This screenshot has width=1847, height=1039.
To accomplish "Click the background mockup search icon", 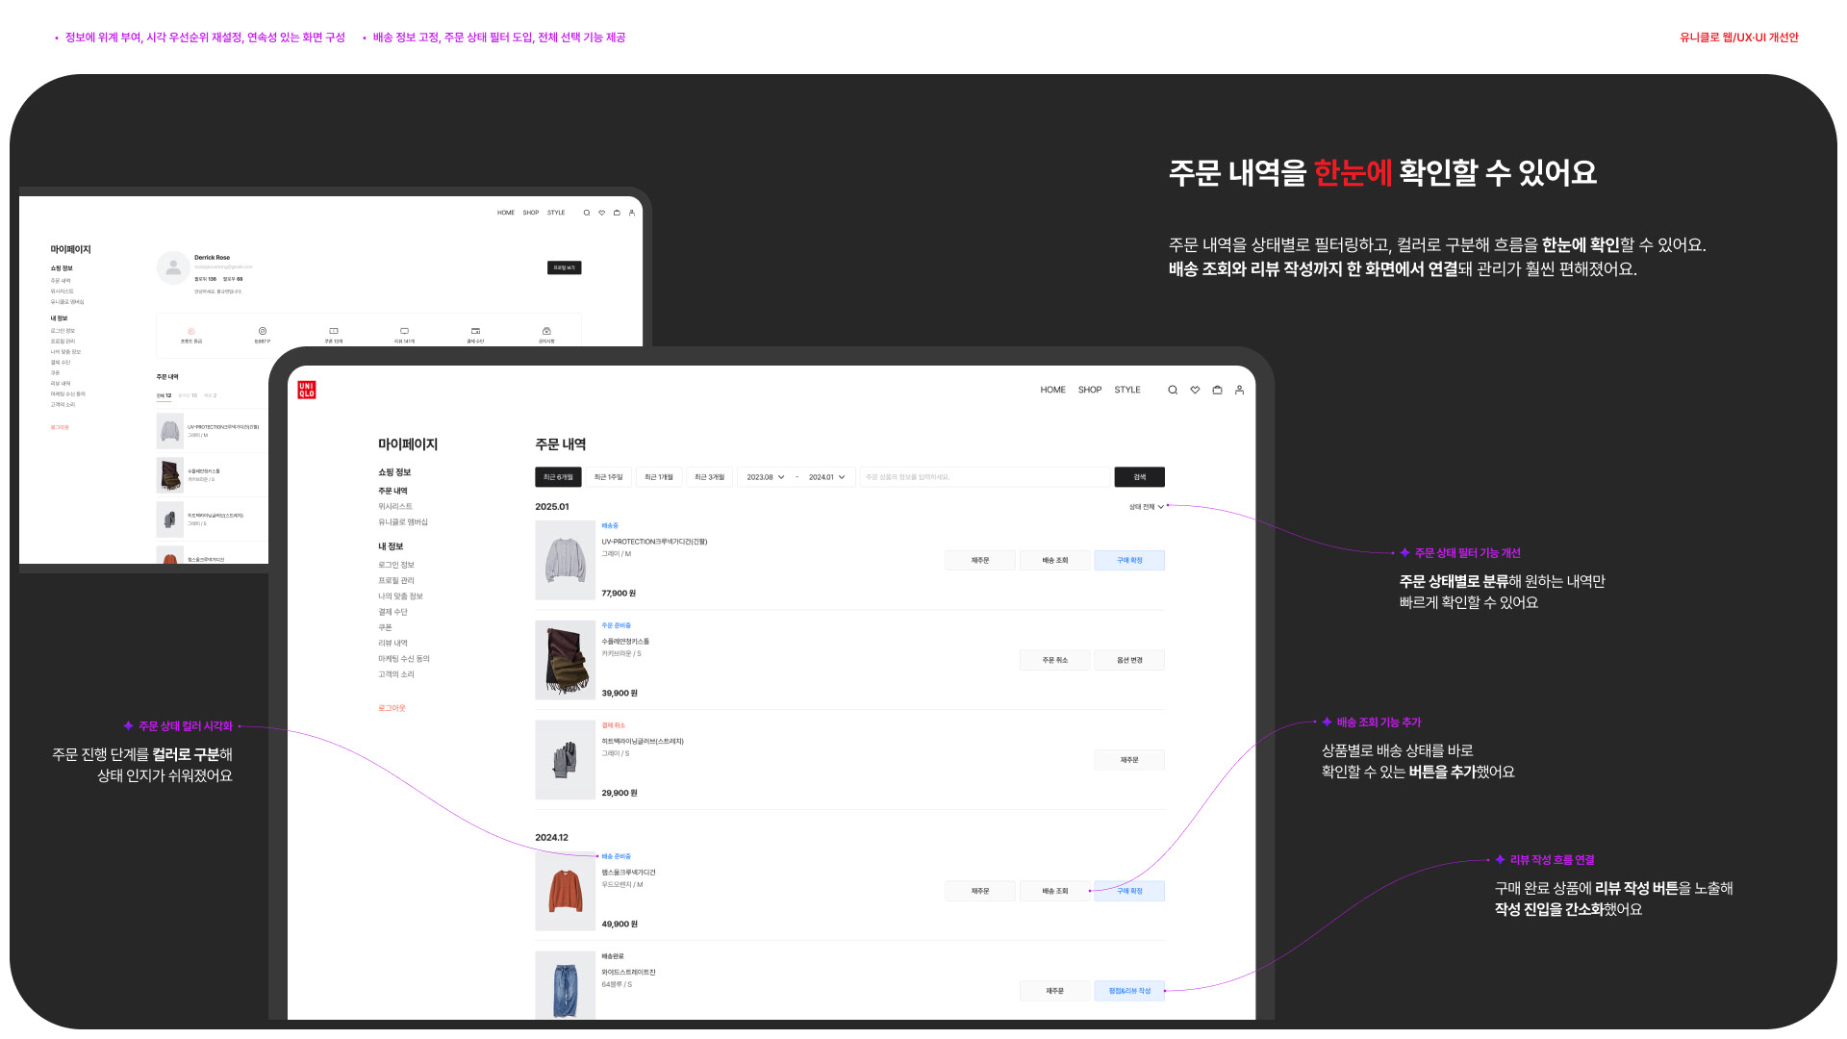I will (x=586, y=213).
